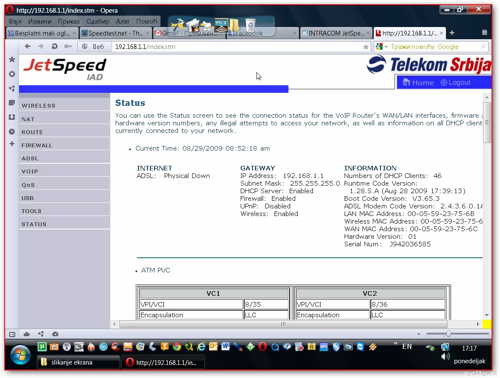The width and height of the screenshot is (500, 378).
Task: Adjust the Opera zoom slider handle
Action: (x=448, y=334)
